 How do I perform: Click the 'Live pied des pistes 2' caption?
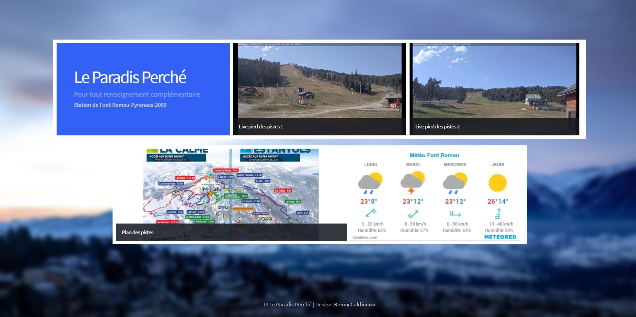(437, 127)
